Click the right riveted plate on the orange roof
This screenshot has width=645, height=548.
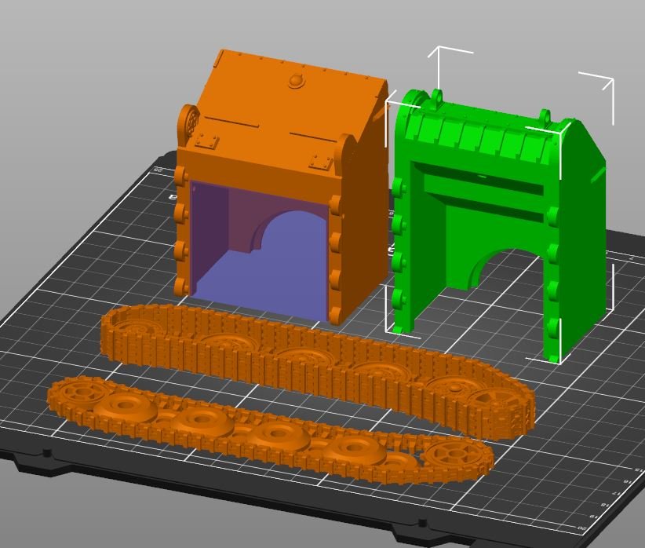pos(321,163)
